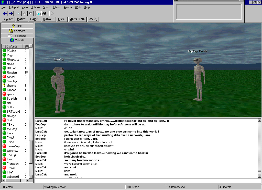Click the blue back arrow icon
The width and height of the screenshot is (262, 190).
(5, 14)
